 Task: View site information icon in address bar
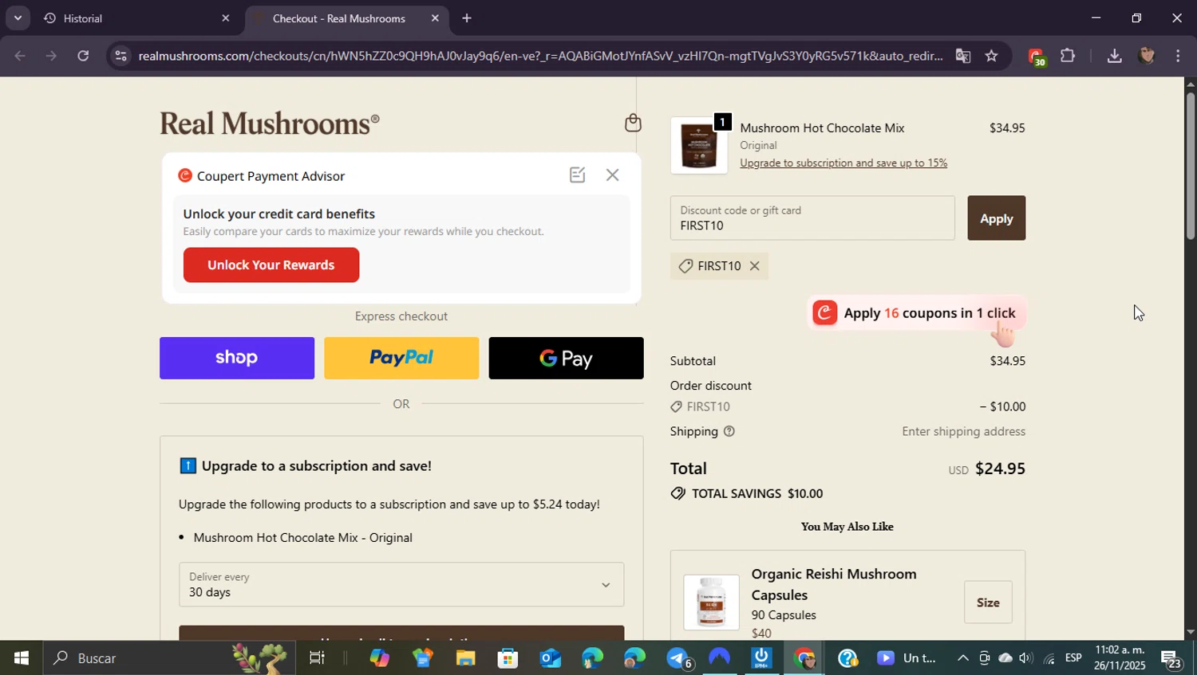coord(120,56)
